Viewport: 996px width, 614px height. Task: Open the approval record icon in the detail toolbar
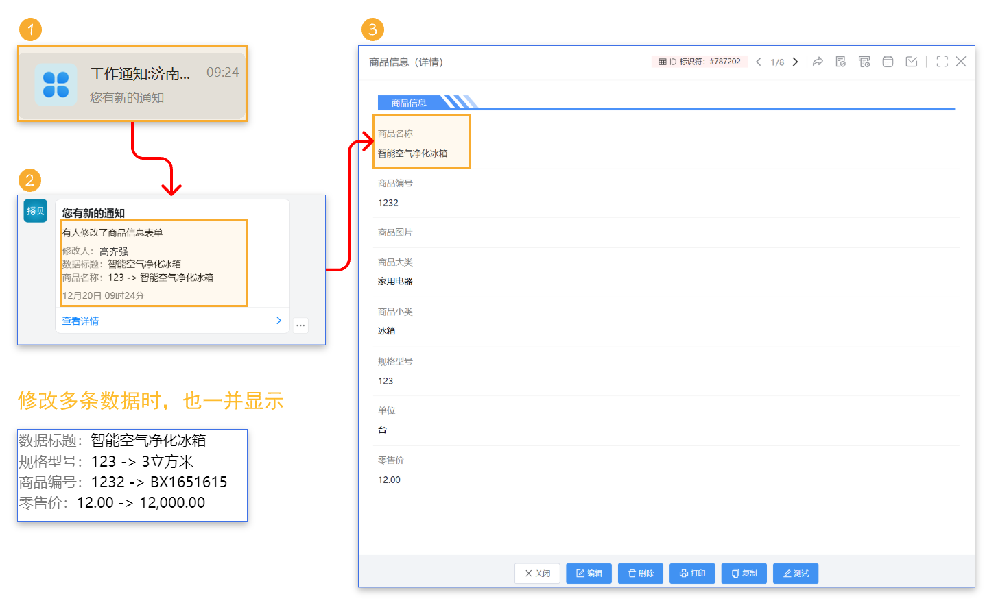tap(841, 61)
